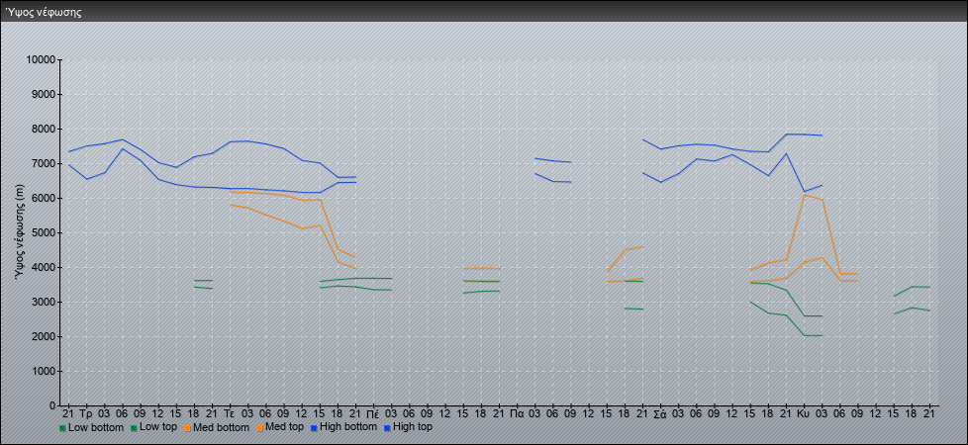Click the 9000 y-axis value
The image size is (968, 445).
tap(44, 95)
